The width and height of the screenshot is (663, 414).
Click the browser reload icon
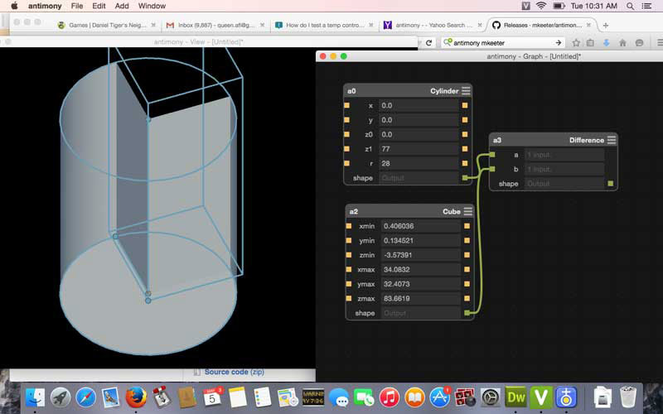click(428, 43)
